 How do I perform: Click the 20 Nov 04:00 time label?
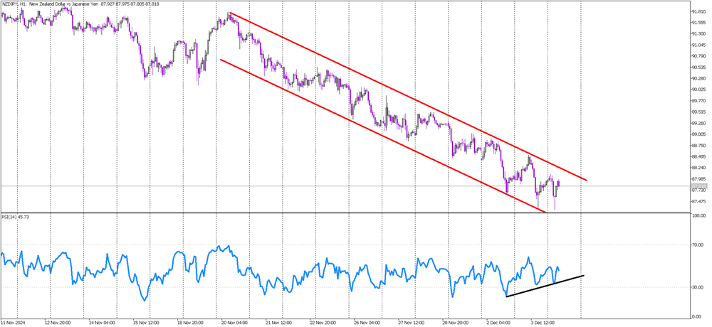point(235,323)
